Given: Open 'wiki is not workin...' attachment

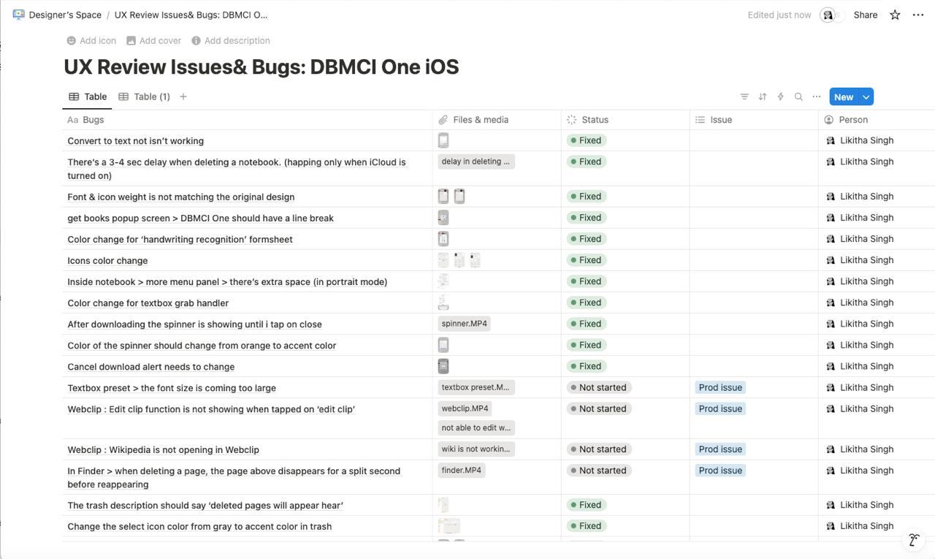Looking at the screenshot, I should [476, 449].
